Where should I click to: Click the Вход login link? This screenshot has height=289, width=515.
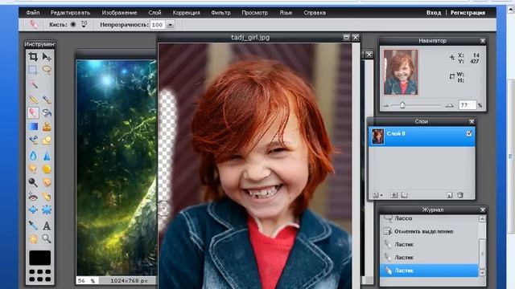434,13
